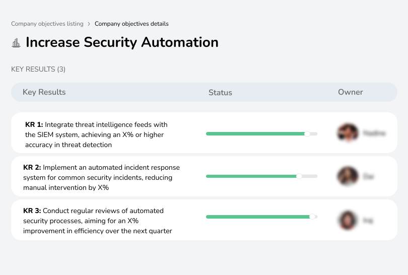Open owner avatar in KR 2 row
Screen dimensions: 408x275
[x=348, y=176]
